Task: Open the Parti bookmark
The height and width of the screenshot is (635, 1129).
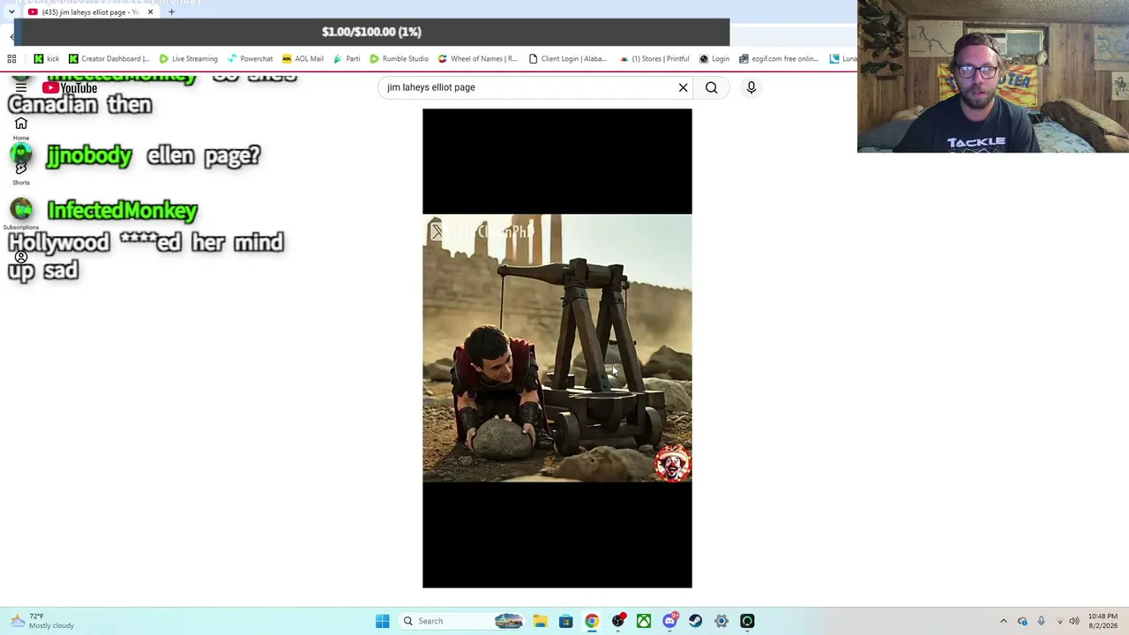Action: point(347,59)
